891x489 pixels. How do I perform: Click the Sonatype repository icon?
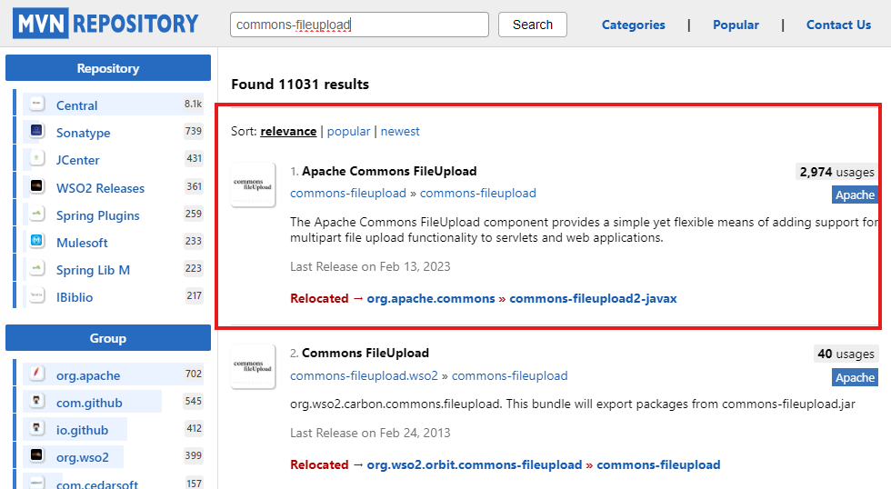click(x=37, y=131)
